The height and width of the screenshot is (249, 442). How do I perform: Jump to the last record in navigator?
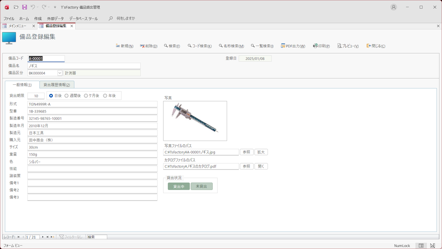click(48, 237)
